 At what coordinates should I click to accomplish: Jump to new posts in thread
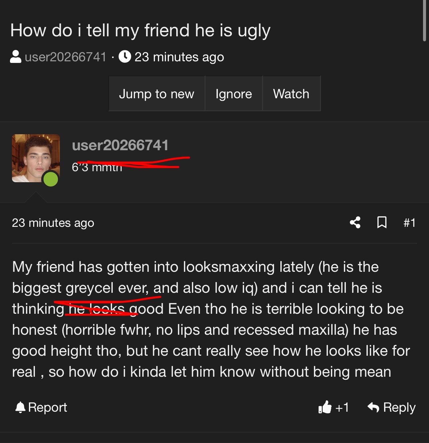coord(157,94)
